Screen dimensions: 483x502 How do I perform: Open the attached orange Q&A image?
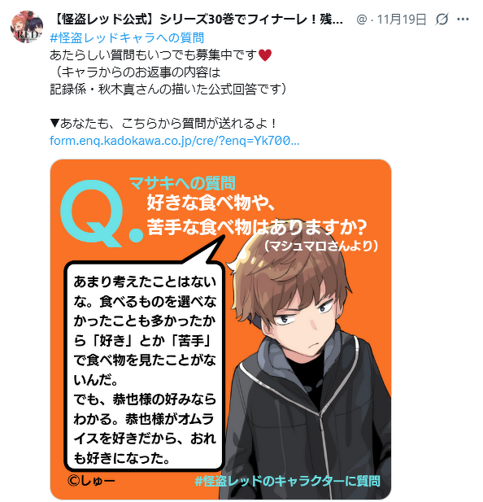click(x=220, y=329)
